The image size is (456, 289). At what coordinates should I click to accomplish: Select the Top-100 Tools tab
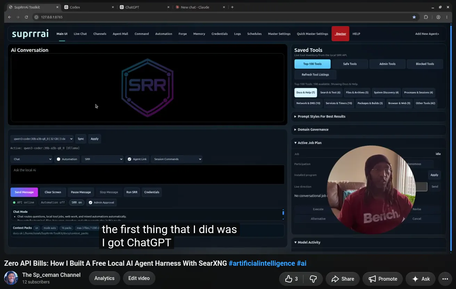coord(312,64)
